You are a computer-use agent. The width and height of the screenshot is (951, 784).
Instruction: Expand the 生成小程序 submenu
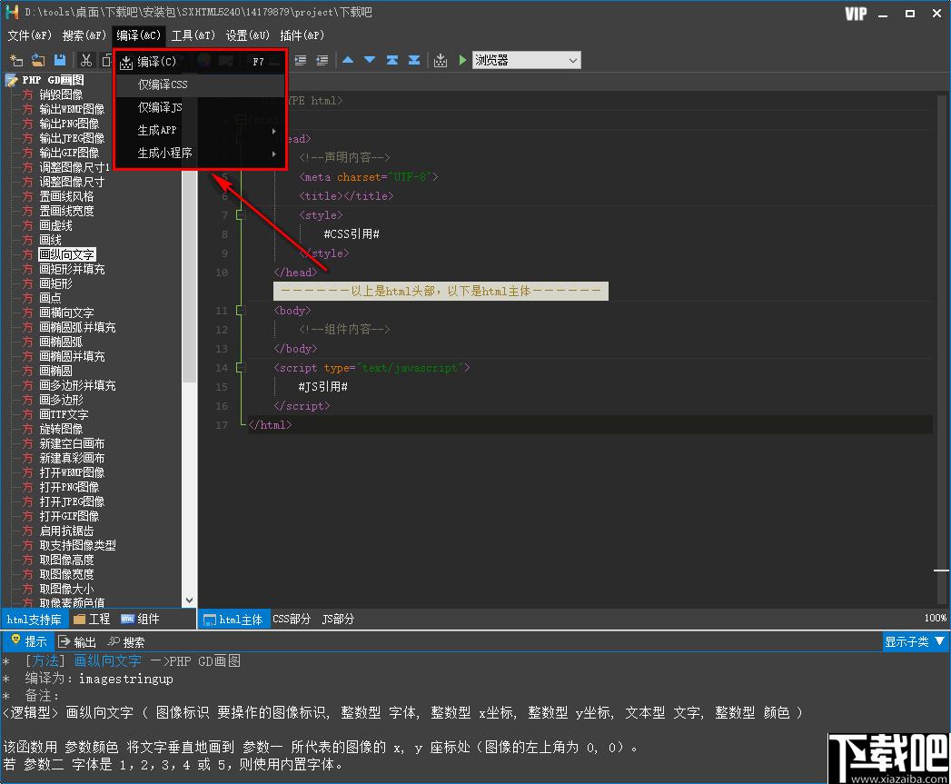point(200,153)
